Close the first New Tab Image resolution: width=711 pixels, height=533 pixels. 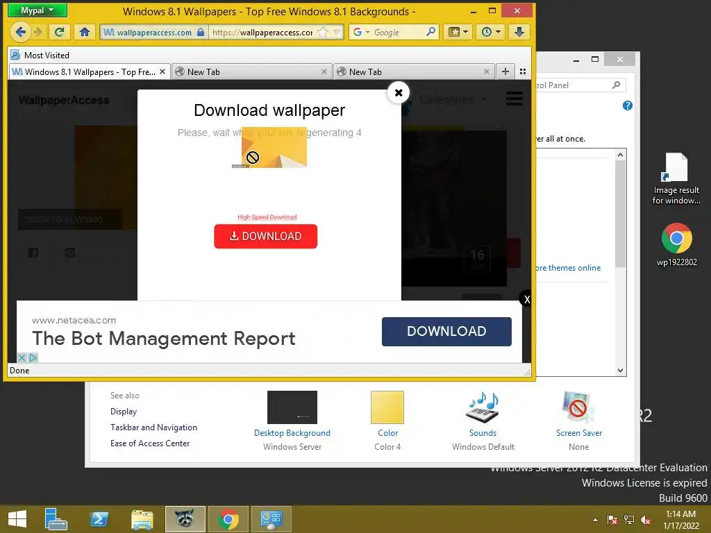324,71
